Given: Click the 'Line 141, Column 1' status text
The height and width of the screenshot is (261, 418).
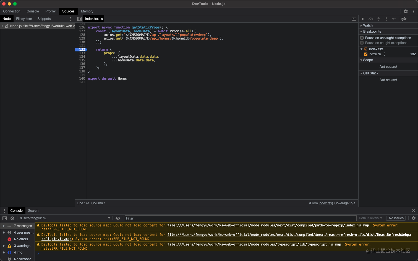Looking at the screenshot, I should [91, 203].
